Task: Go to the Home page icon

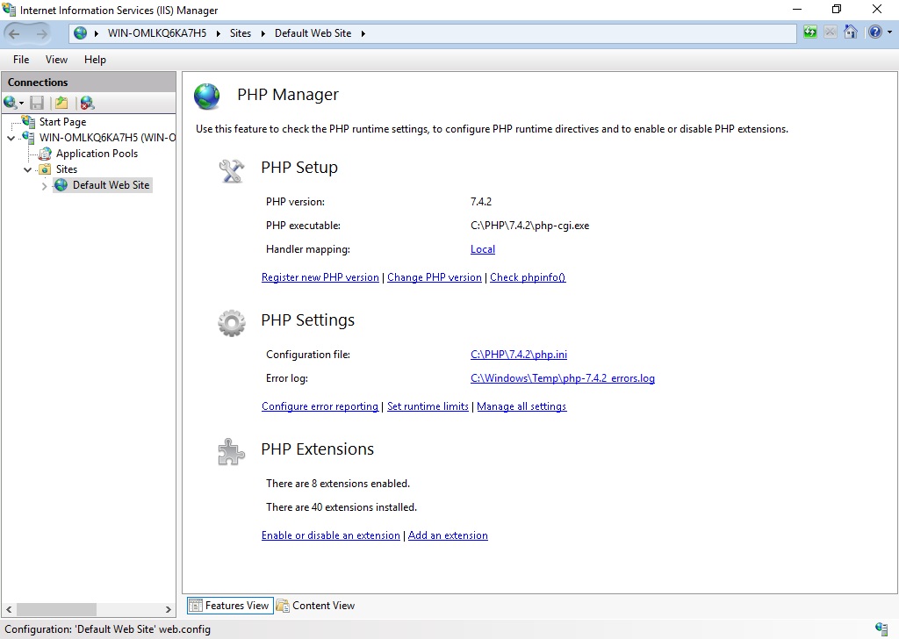Action: (x=850, y=32)
